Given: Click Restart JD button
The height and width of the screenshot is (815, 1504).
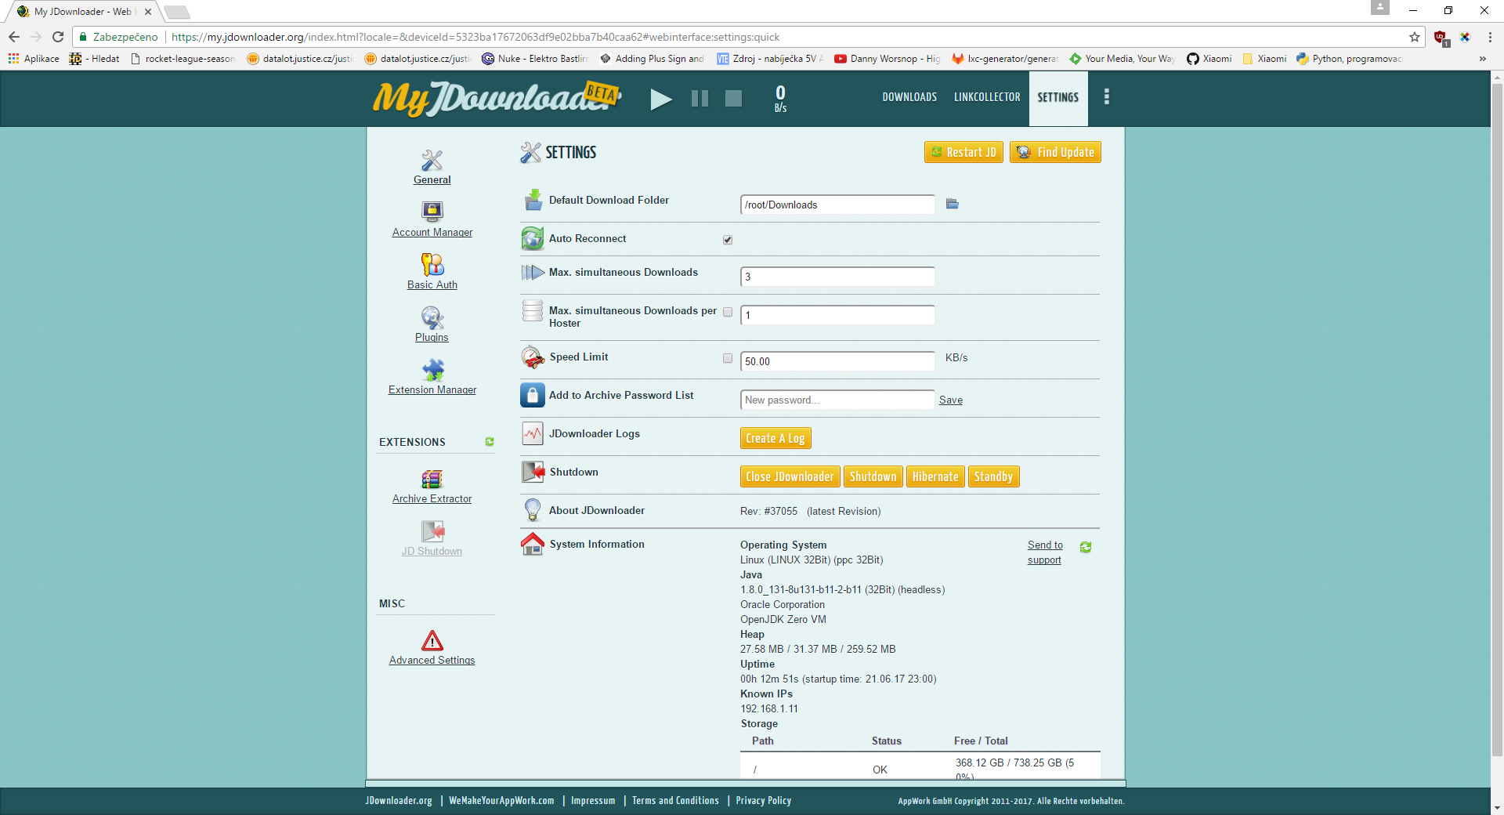Looking at the screenshot, I should click(963, 152).
